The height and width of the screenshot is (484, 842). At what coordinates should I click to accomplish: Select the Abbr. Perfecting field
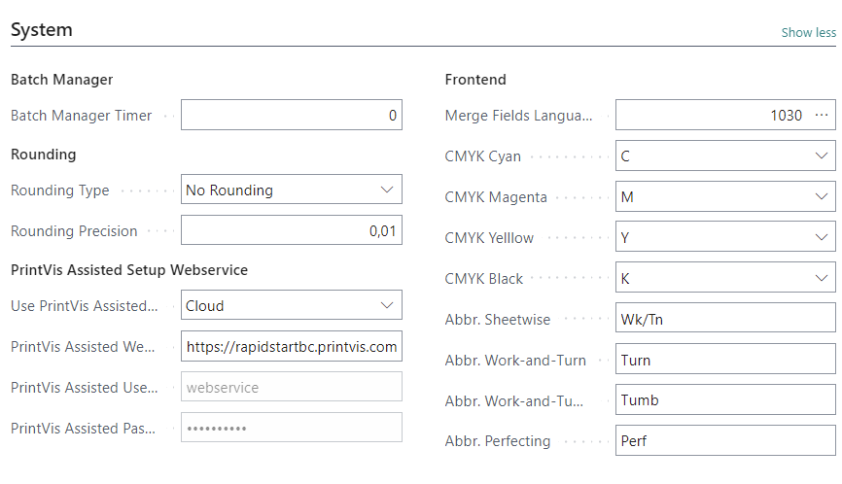click(725, 440)
